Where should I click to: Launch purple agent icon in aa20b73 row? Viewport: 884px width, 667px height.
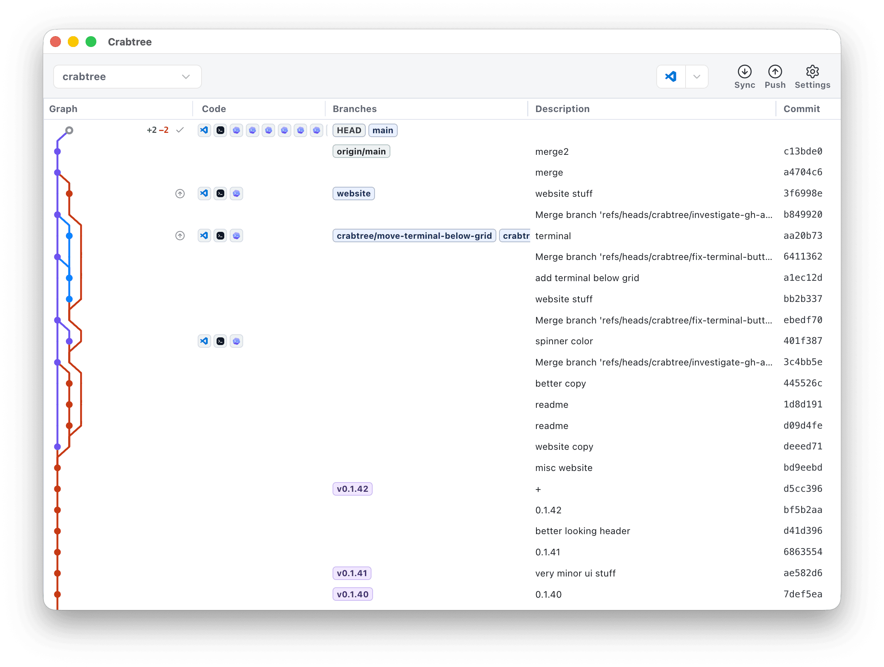click(236, 236)
